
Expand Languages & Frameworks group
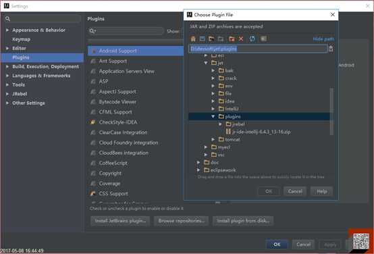coord(7,76)
